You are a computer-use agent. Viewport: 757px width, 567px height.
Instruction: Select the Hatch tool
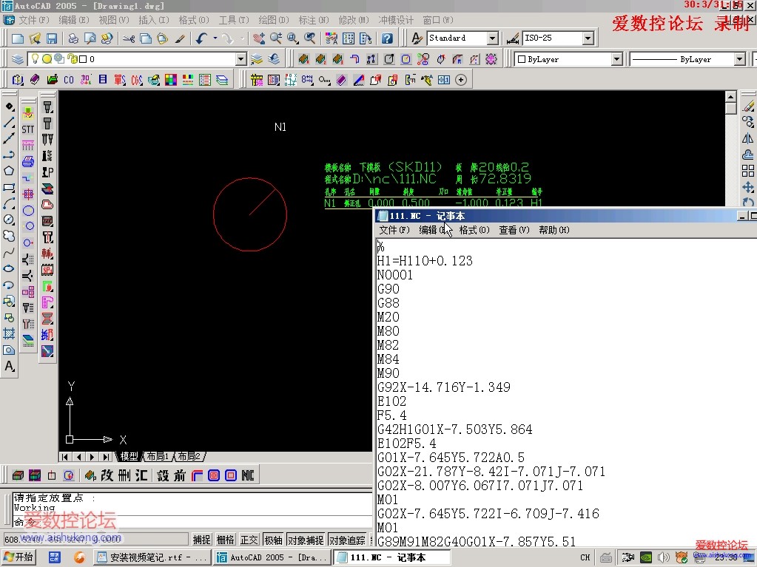[x=9, y=333]
